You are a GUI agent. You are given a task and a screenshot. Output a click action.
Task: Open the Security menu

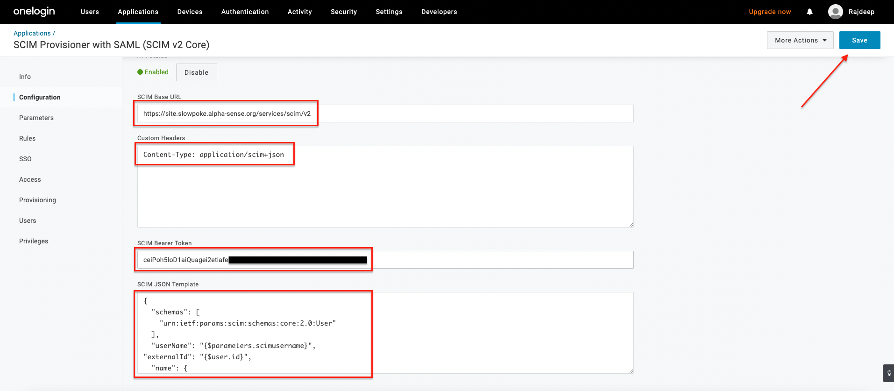coord(343,12)
